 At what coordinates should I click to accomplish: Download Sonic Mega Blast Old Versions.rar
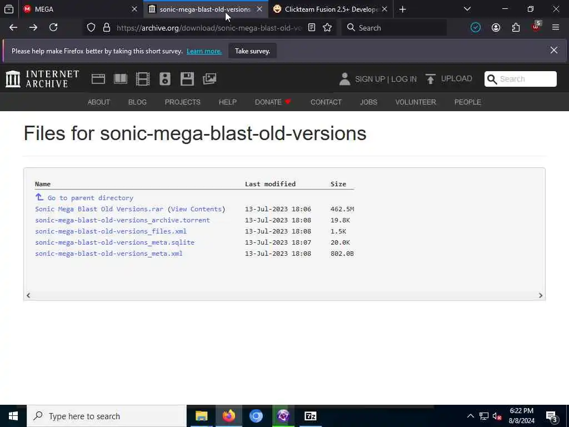pyautogui.click(x=99, y=209)
